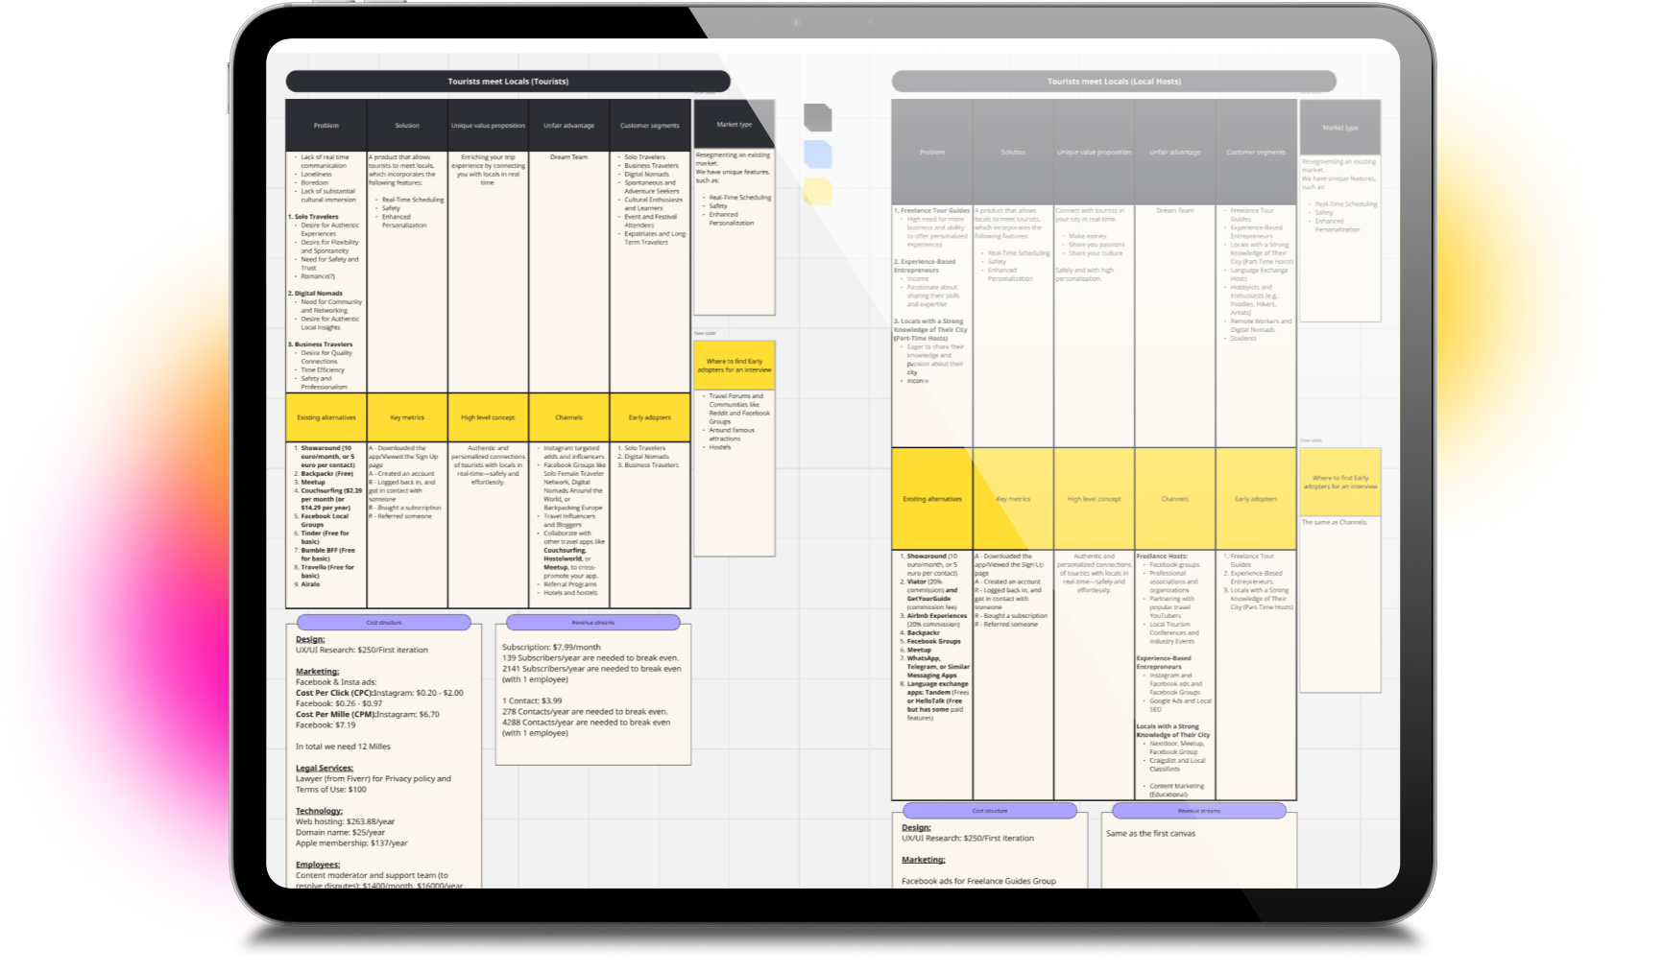Click yellow 'Where to find Early adopters' card

(735, 366)
